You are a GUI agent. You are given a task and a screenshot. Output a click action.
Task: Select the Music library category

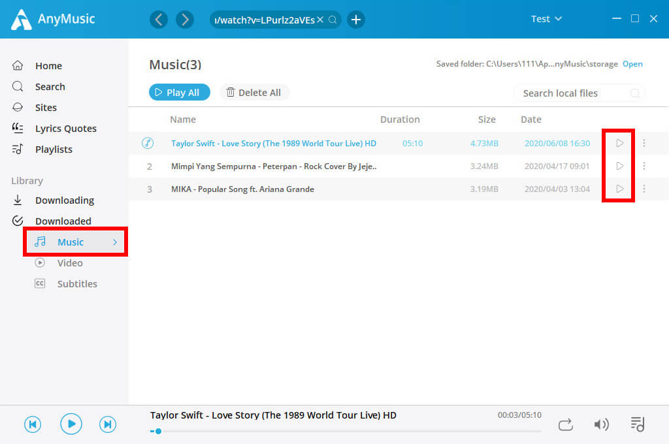point(76,242)
